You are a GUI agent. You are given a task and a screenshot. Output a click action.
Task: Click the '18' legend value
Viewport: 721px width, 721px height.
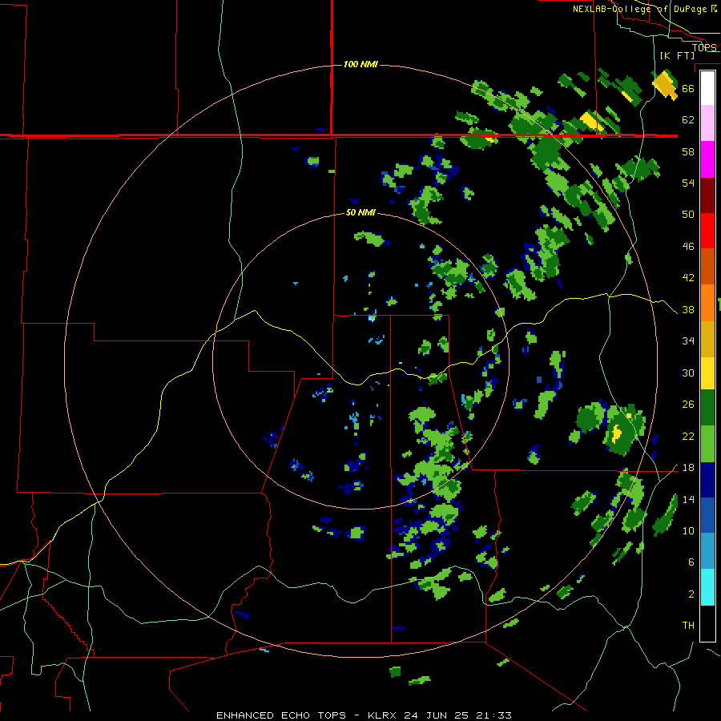click(x=688, y=468)
